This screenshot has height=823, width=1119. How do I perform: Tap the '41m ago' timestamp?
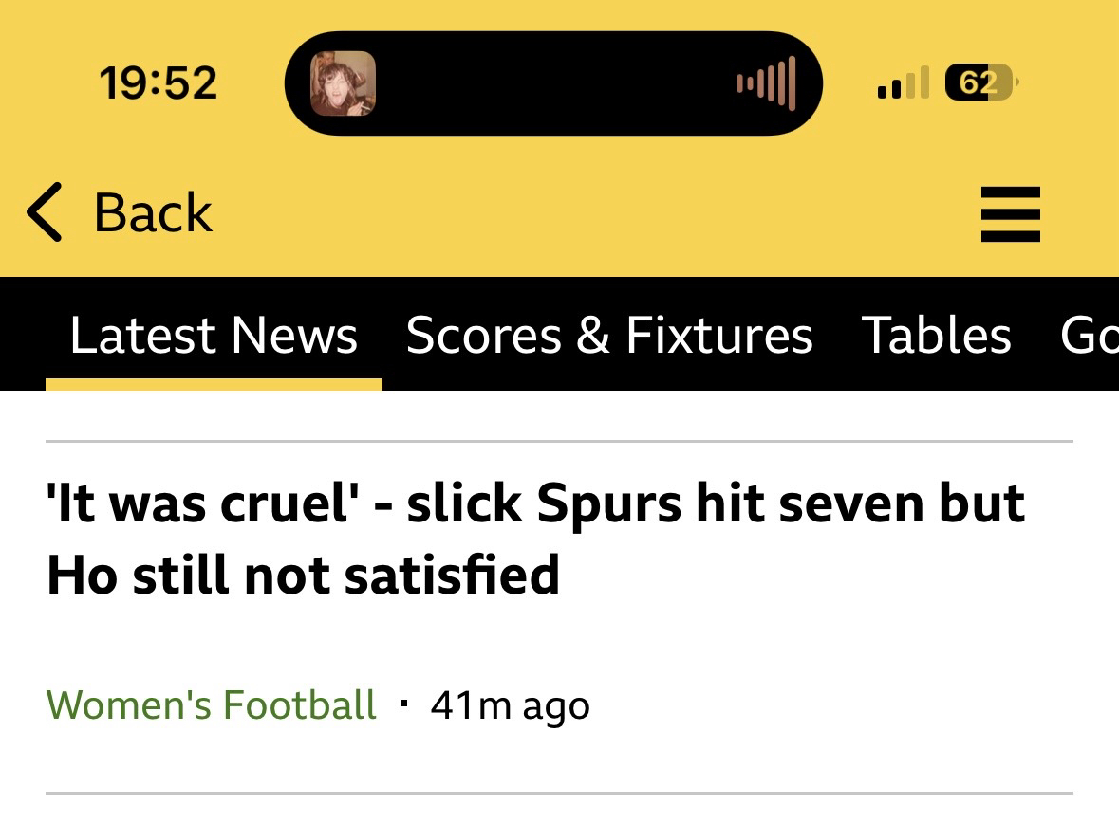(x=510, y=705)
